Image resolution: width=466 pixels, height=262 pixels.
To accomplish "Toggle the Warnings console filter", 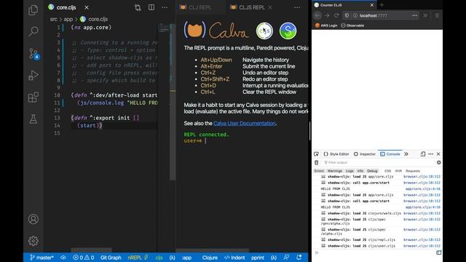I will click(x=335, y=171).
